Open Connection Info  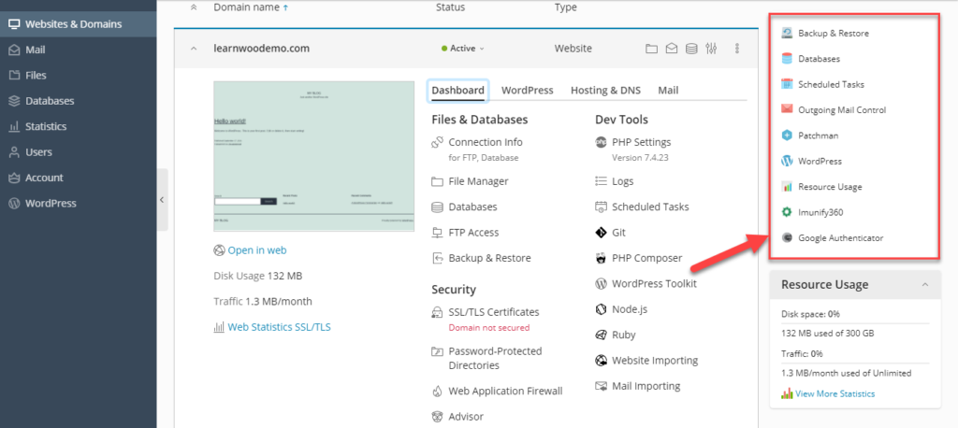point(486,142)
